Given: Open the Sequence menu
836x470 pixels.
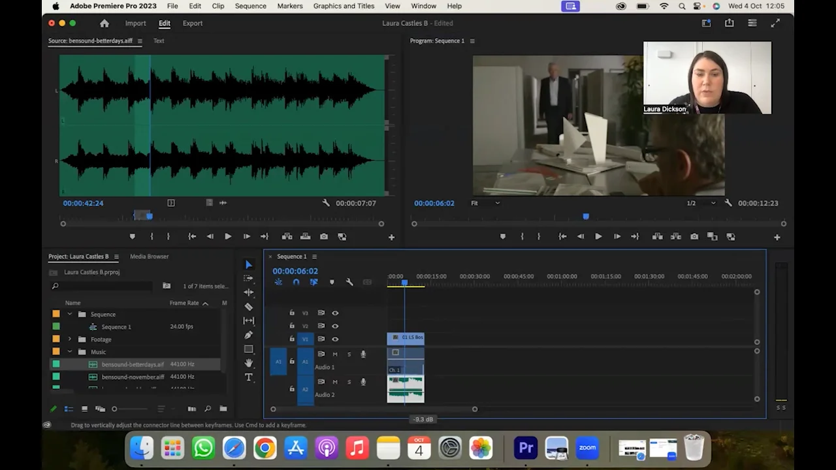Looking at the screenshot, I should tap(251, 6).
